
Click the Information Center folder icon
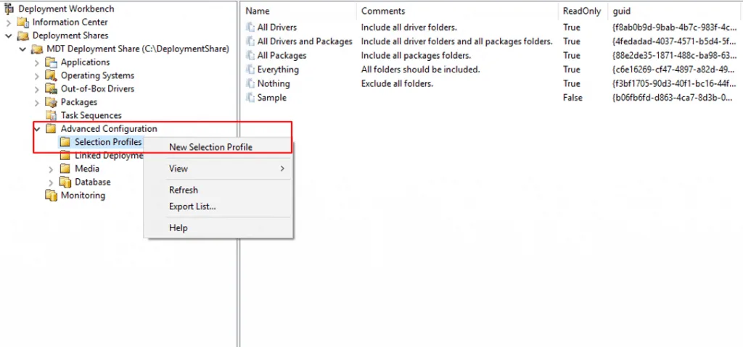[22, 22]
